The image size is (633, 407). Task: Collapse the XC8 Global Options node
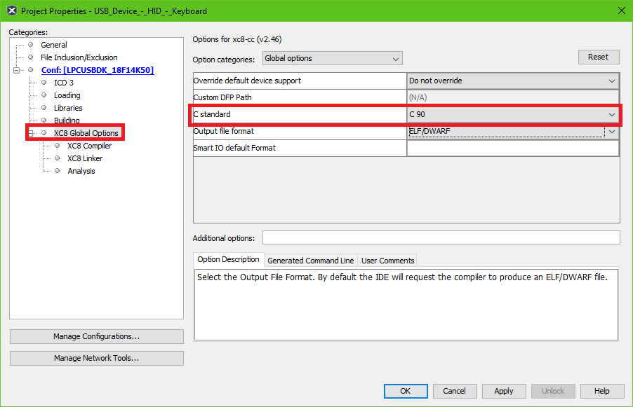[x=30, y=133]
